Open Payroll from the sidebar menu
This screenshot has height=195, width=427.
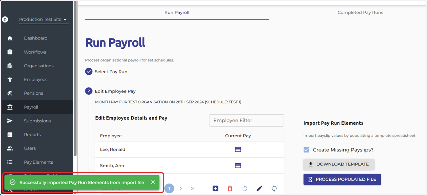click(x=31, y=107)
